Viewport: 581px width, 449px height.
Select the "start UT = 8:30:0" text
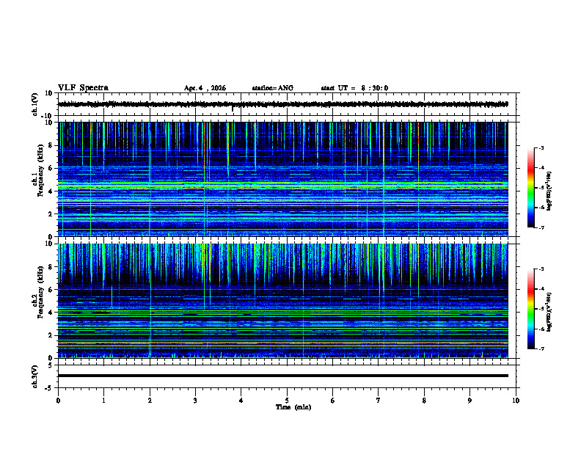coord(354,88)
